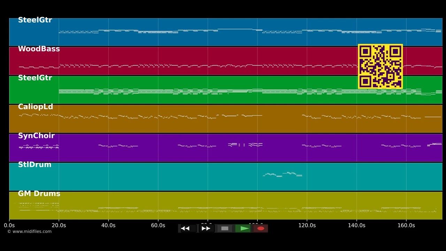Click the 160.0s timeline marker

(406, 226)
